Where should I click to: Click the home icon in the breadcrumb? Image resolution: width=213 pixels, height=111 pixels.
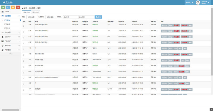coord(23,8)
